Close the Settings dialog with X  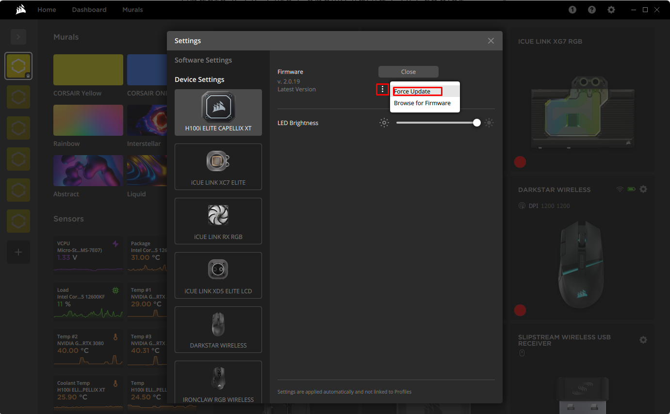coord(491,41)
